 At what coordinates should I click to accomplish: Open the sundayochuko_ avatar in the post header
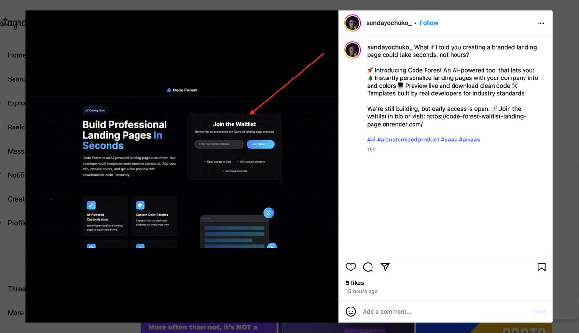coord(353,23)
